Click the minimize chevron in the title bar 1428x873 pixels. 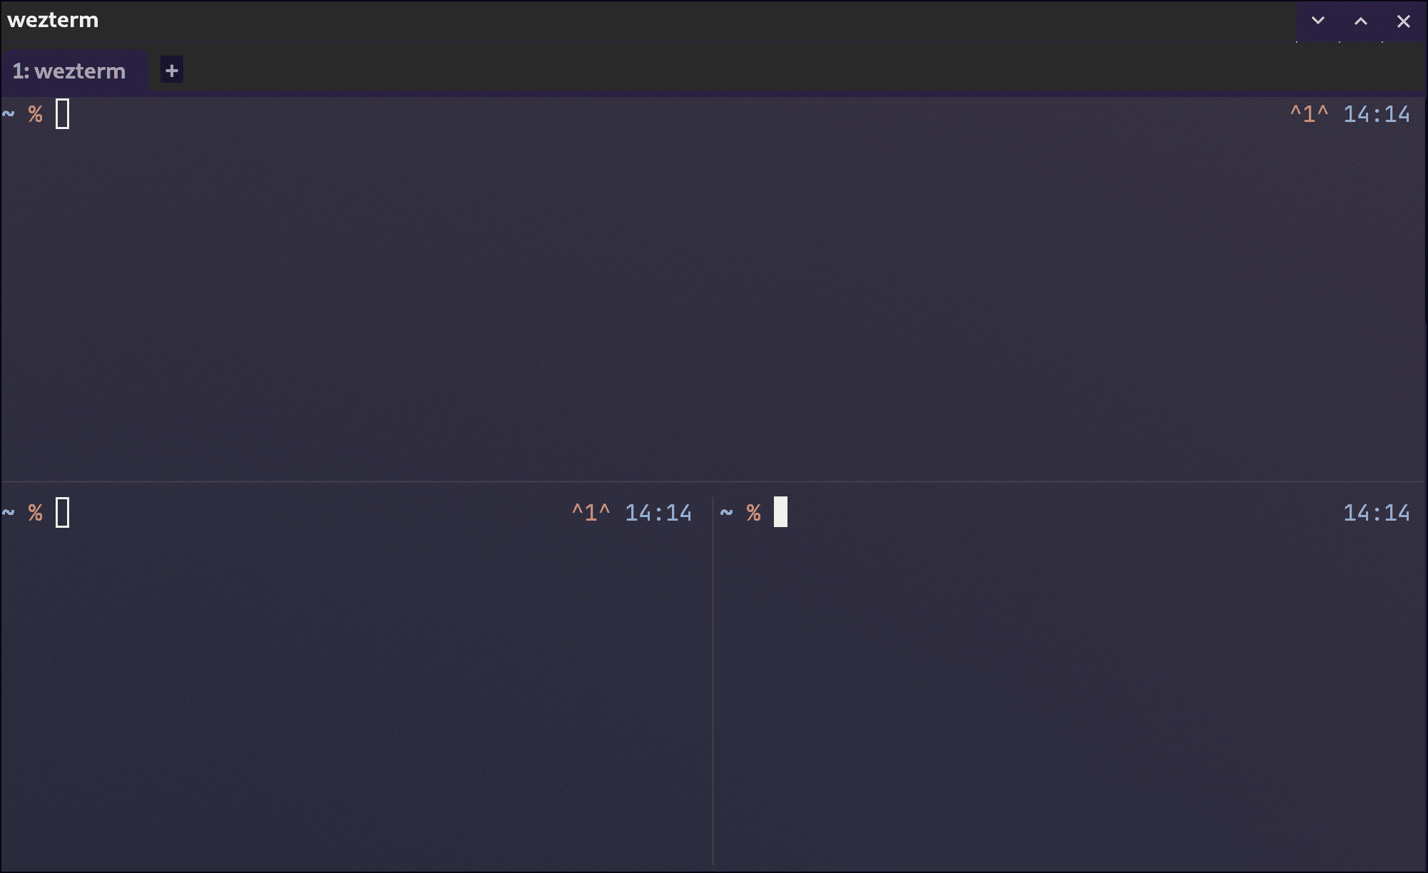(1317, 21)
